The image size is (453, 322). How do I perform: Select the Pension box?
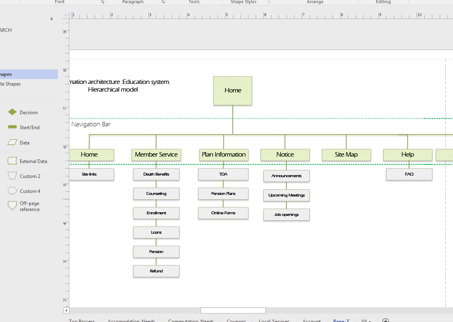[156, 252]
